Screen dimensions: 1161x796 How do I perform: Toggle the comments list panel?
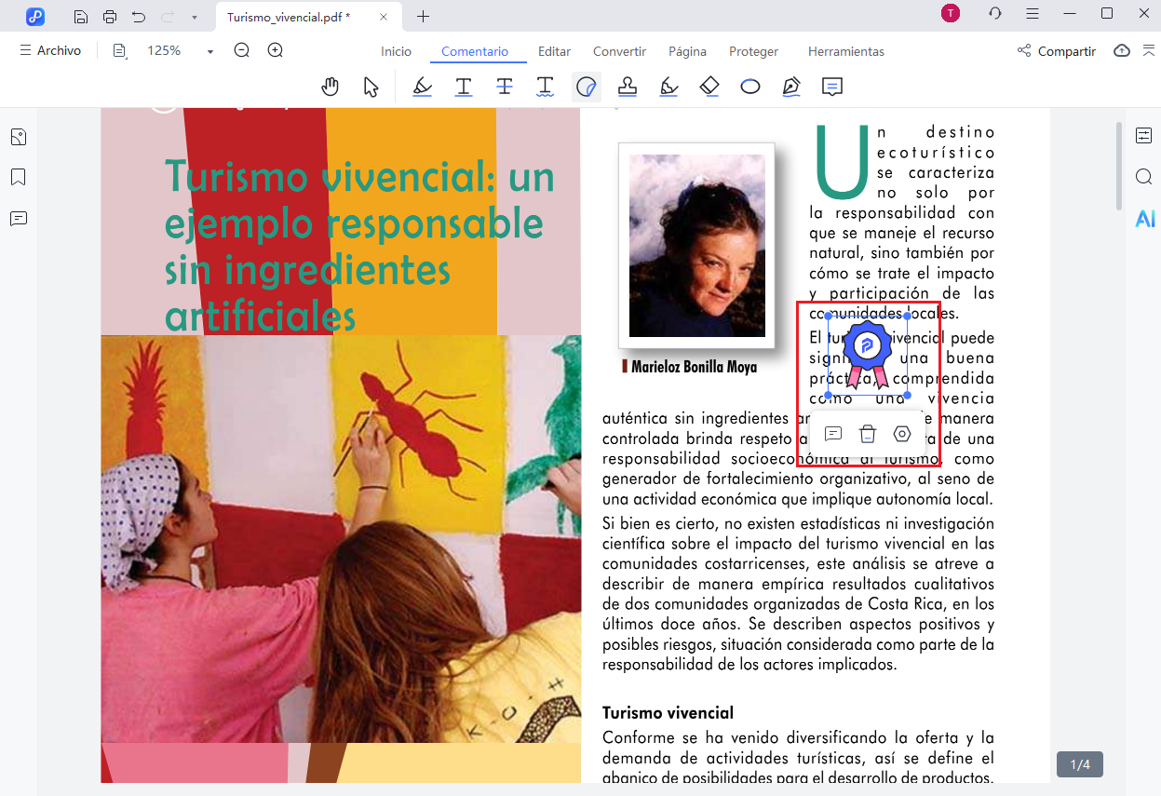point(19,219)
